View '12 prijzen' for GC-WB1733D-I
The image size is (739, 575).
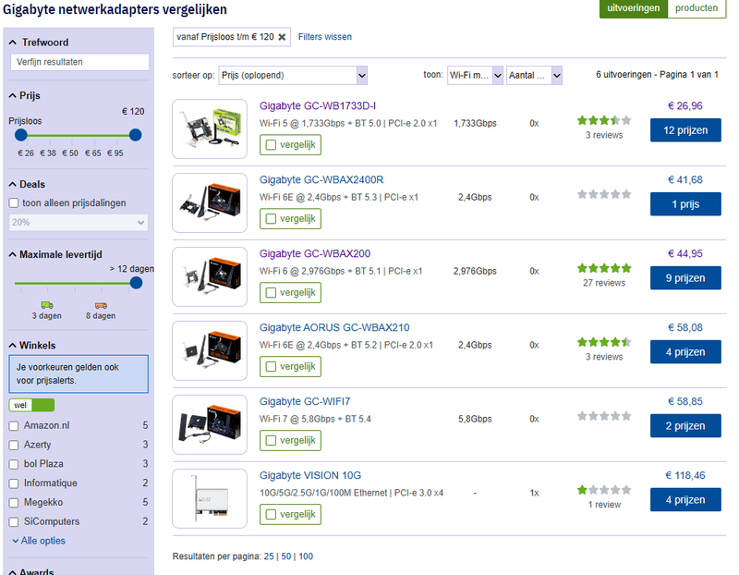point(685,130)
